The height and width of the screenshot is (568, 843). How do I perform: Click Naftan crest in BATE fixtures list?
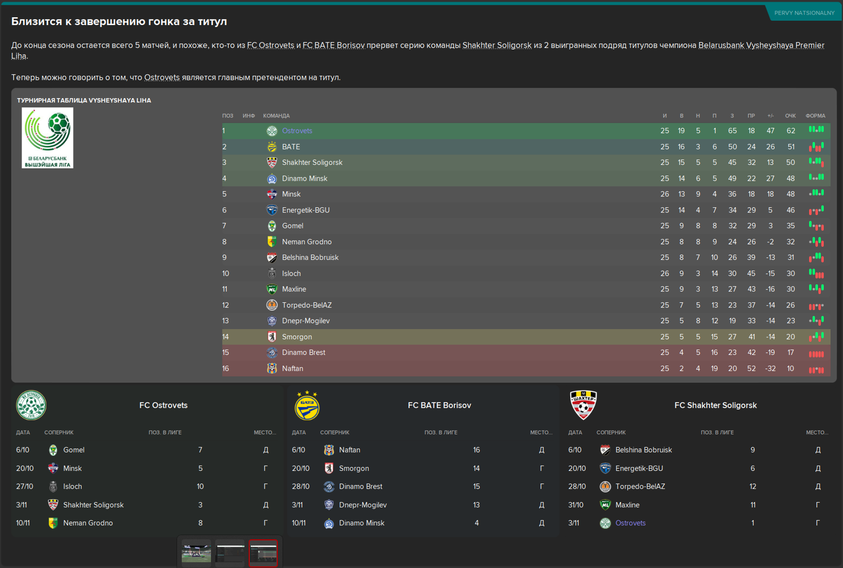[x=329, y=450]
